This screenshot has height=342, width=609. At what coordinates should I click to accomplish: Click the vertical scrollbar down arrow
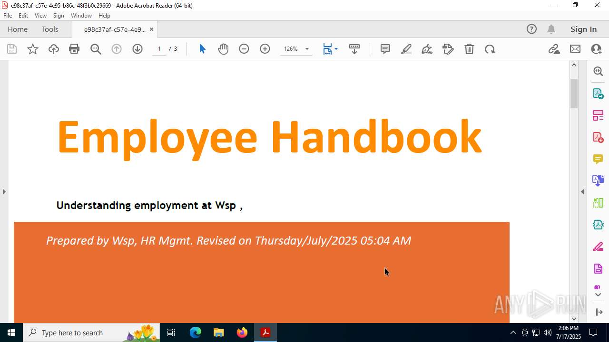pyautogui.click(x=574, y=319)
